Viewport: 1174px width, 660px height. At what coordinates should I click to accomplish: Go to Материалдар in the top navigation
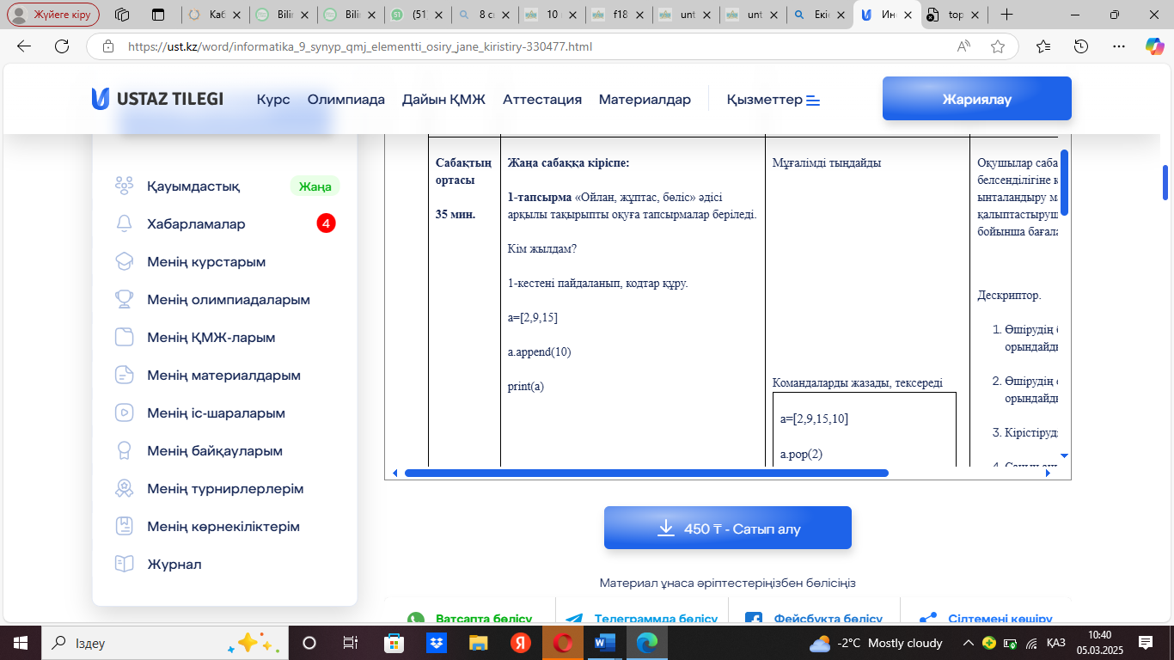645,100
